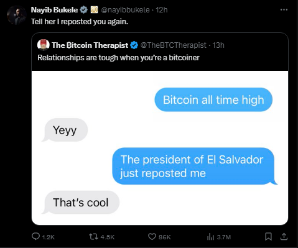Viewport: 298px width, 248px height.
Task: Bookmark this post
Action: click(x=268, y=236)
